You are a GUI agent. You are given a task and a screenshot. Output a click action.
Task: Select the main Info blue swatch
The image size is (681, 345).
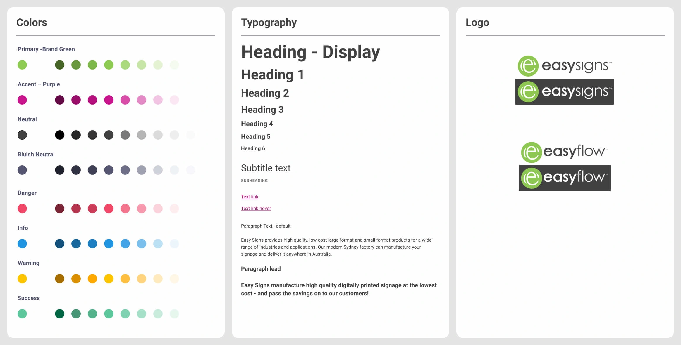pyautogui.click(x=22, y=244)
